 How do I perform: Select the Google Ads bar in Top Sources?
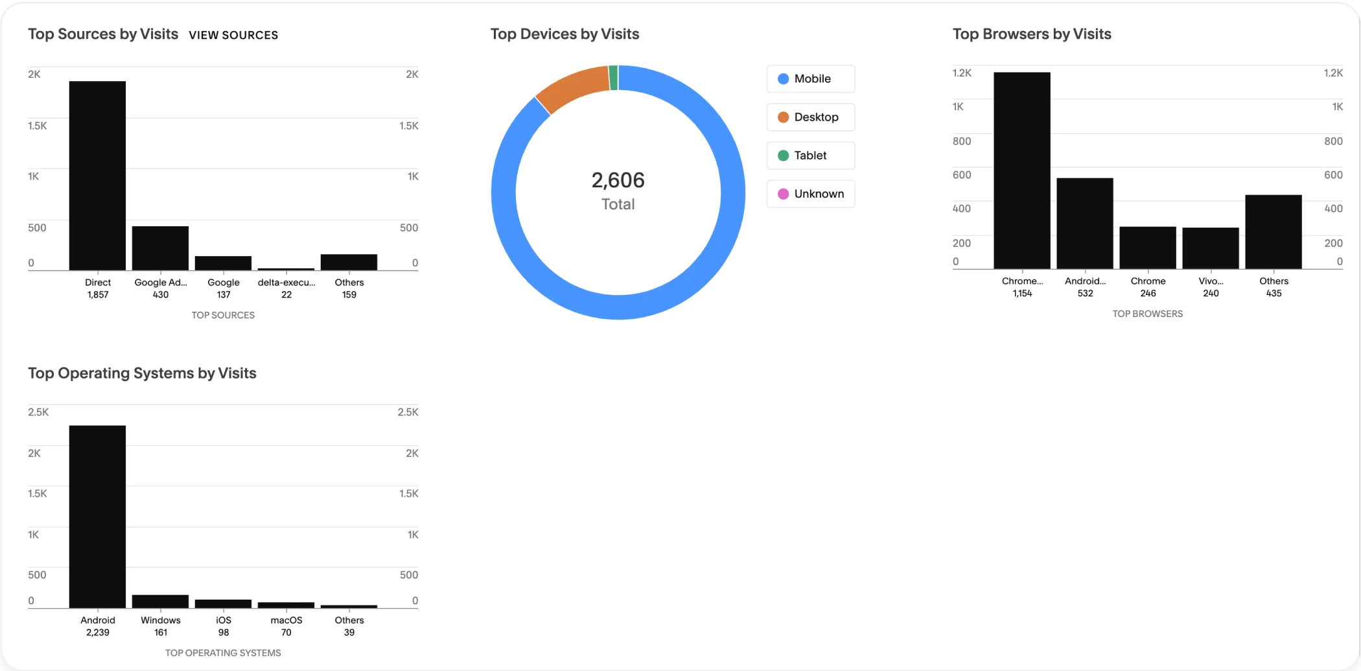point(160,248)
